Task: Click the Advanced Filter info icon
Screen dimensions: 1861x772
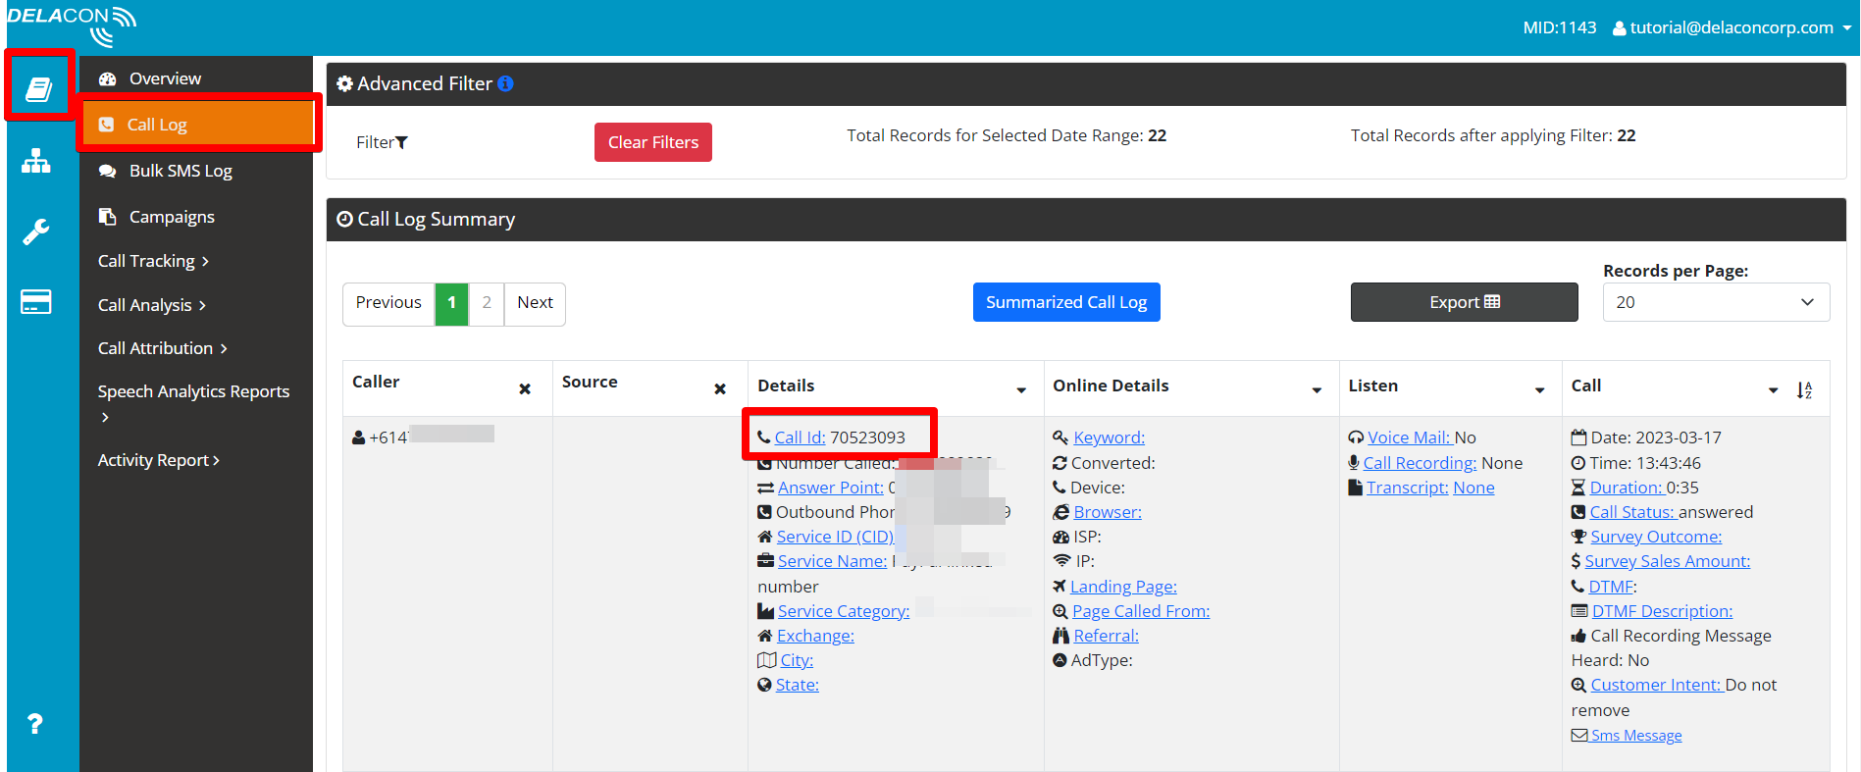Action: pos(505,84)
